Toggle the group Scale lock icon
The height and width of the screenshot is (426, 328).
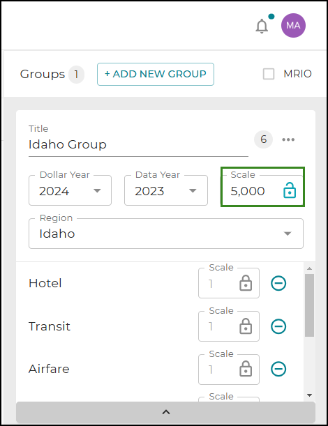click(x=290, y=190)
